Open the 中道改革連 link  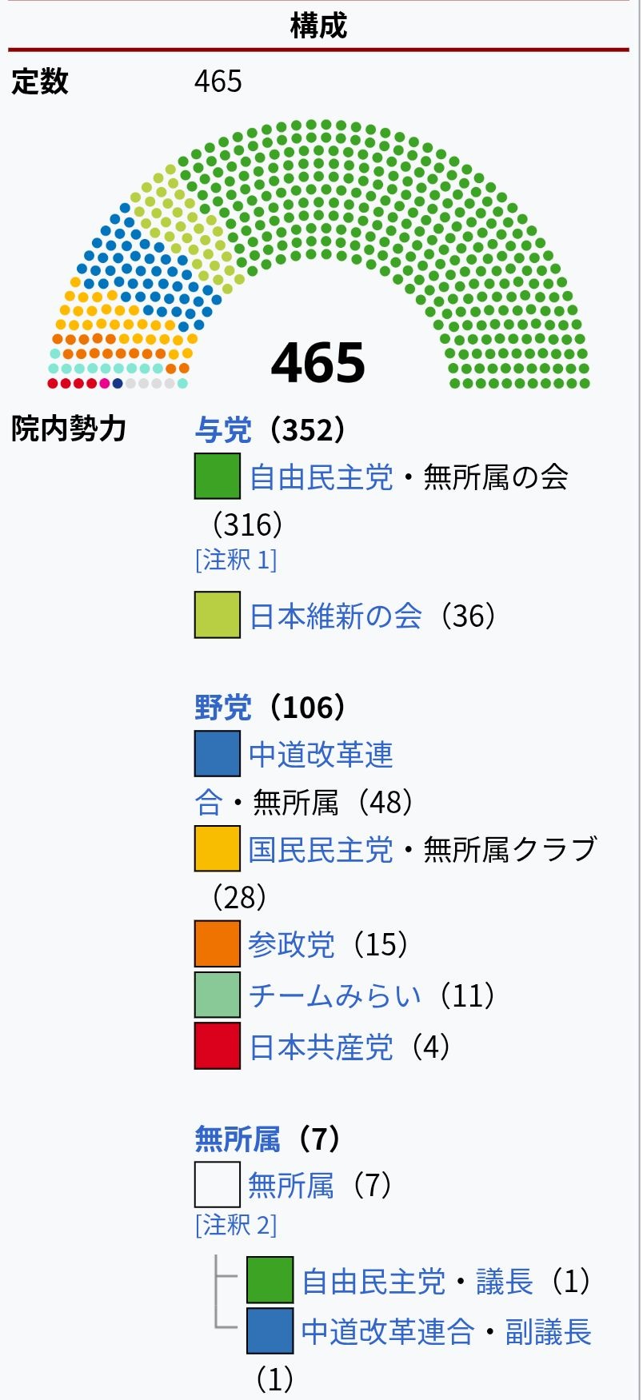point(321,755)
